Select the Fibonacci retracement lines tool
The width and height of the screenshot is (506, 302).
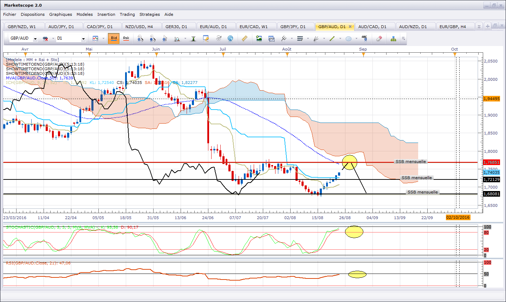[x=300, y=38]
